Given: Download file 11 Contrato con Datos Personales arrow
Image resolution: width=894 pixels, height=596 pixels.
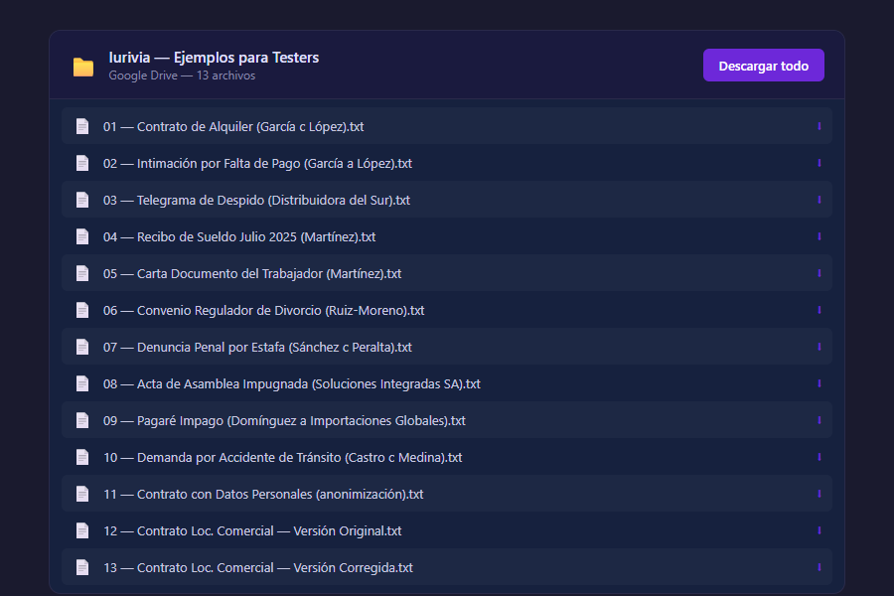Looking at the screenshot, I should point(819,494).
